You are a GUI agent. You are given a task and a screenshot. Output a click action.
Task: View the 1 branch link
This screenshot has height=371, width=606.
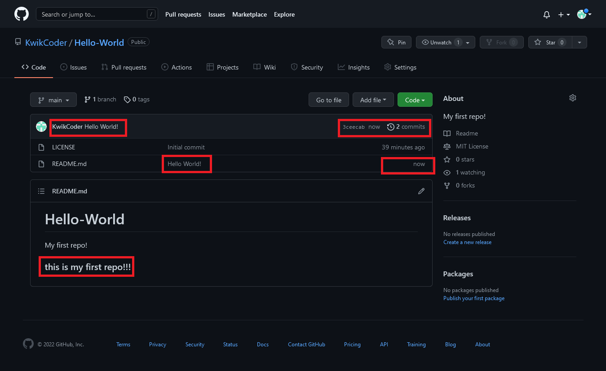pyautogui.click(x=100, y=100)
